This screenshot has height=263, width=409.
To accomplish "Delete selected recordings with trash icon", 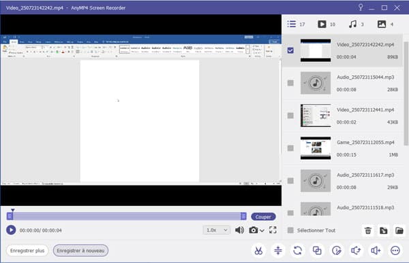I will click(x=368, y=230).
